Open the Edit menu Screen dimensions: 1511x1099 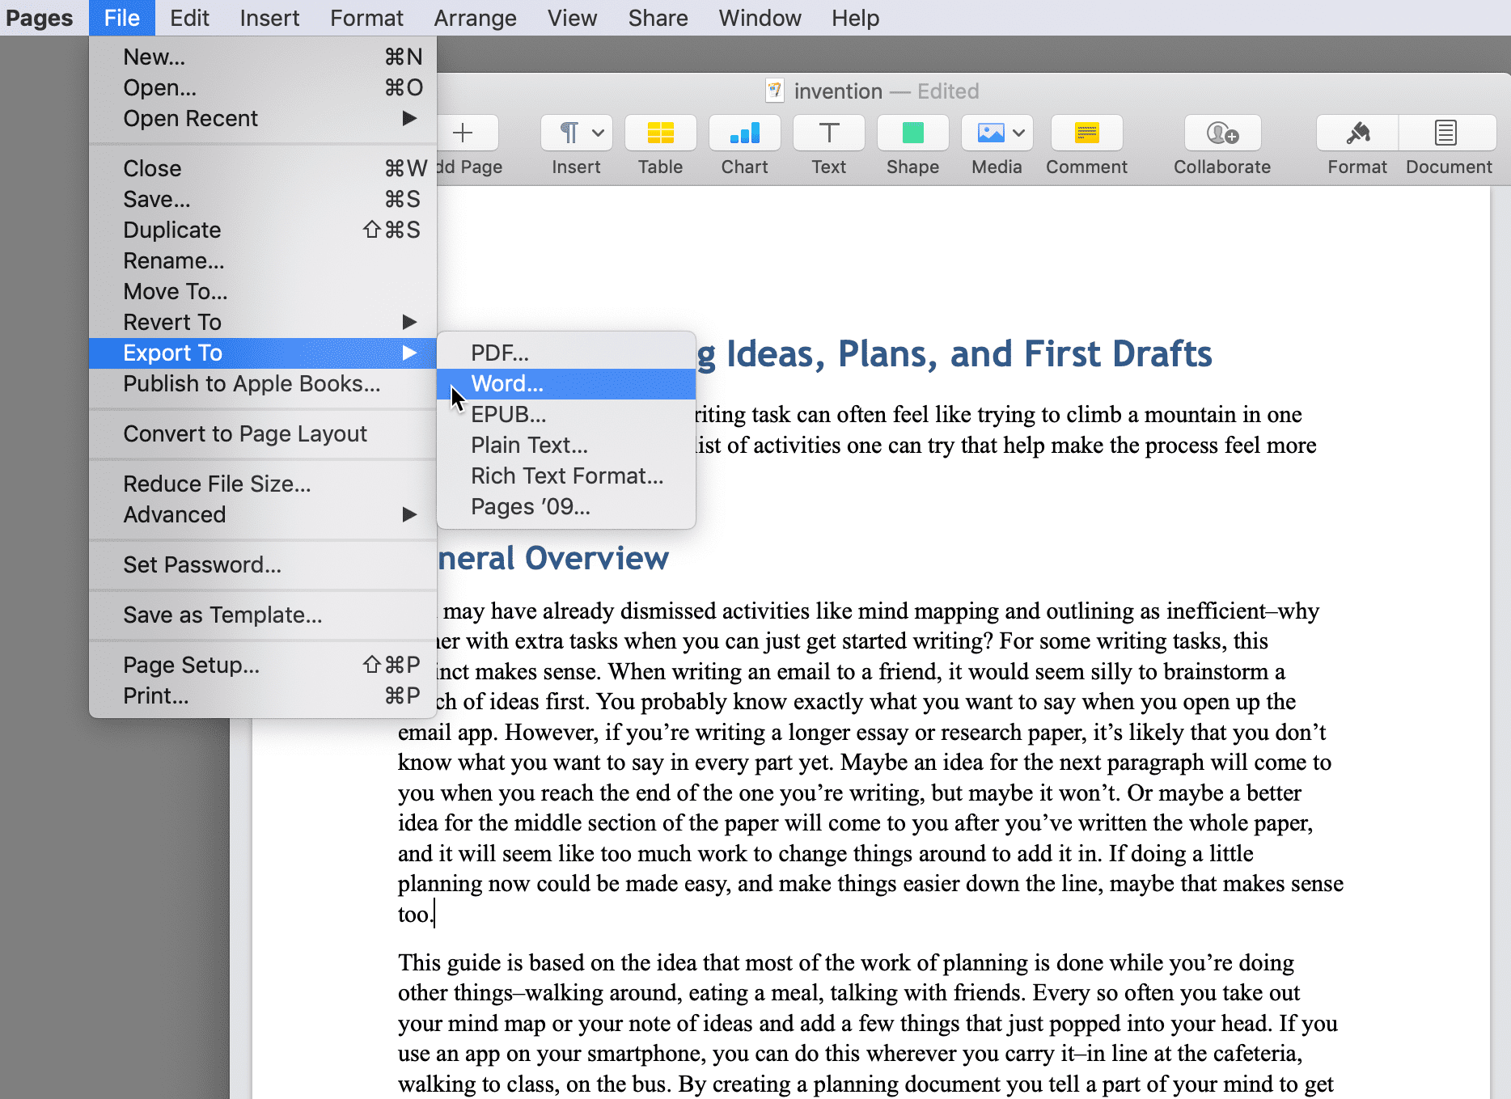(189, 18)
